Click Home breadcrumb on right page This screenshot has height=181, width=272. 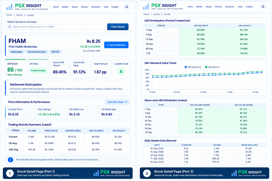146,14
